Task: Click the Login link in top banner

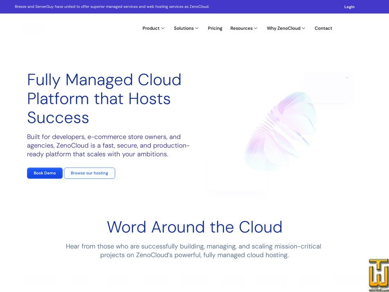Action: click(349, 7)
